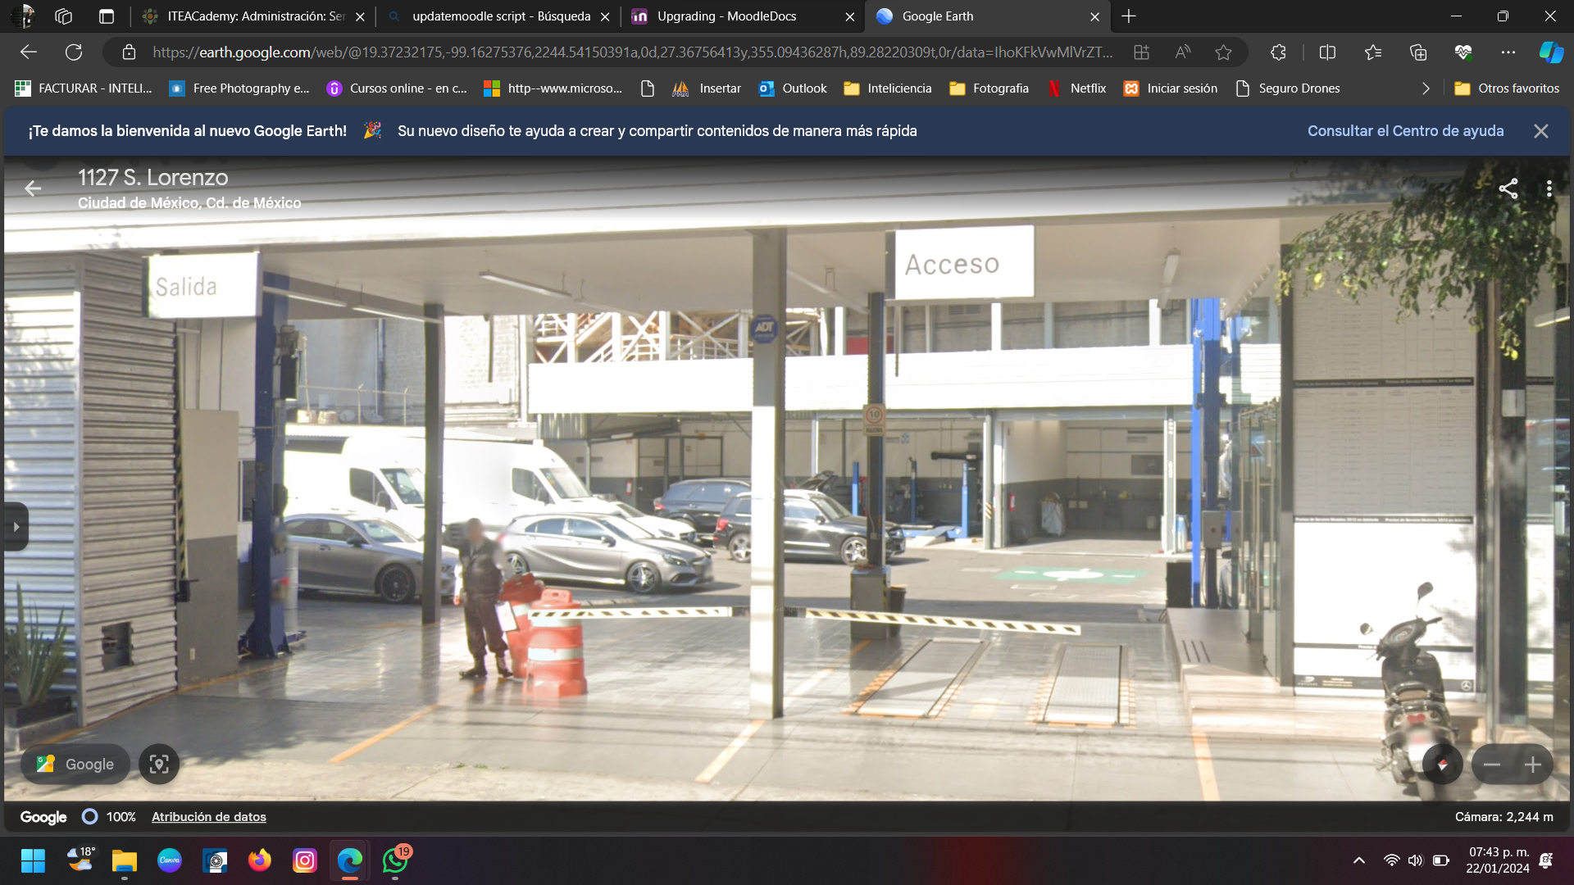Toggle split screen in browser toolbar
The image size is (1574, 885).
pos(1327,52)
